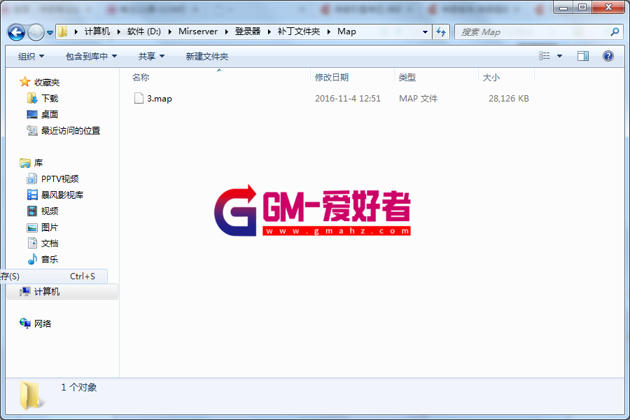Open the 文档 library
This screenshot has height=420, width=630.
50,243
